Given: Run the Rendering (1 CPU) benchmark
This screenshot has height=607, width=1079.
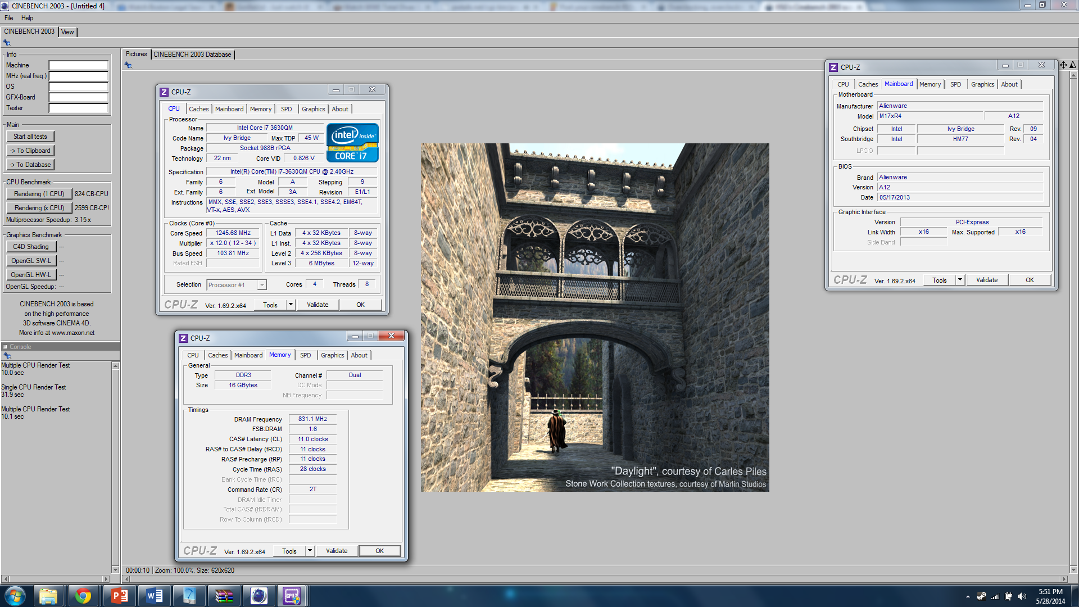Looking at the screenshot, I should [39, 194].
